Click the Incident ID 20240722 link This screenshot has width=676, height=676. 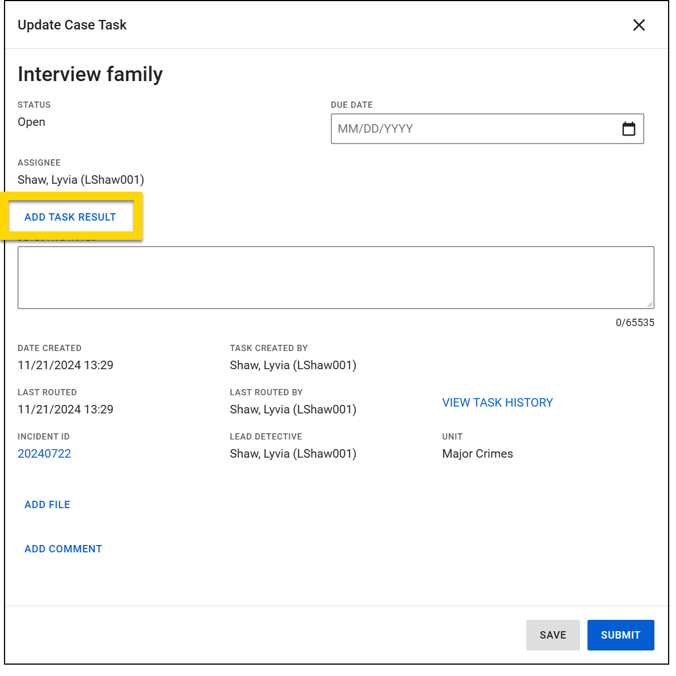(x=44, y=454)
